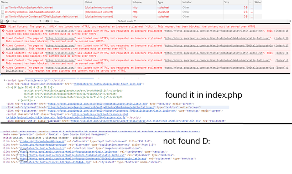The height and width of the screenshot is (174, 292).
Task: Open the /index.php?format=feed&type=atom link
Action: 43,144
